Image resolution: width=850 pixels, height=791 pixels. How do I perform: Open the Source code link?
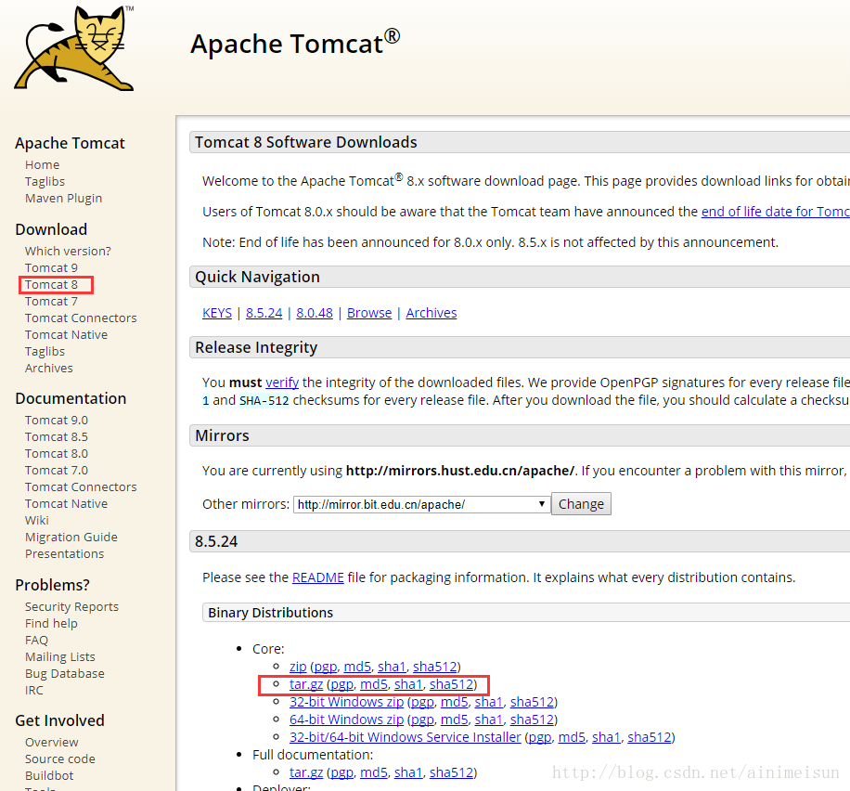[x=60, y=759]
